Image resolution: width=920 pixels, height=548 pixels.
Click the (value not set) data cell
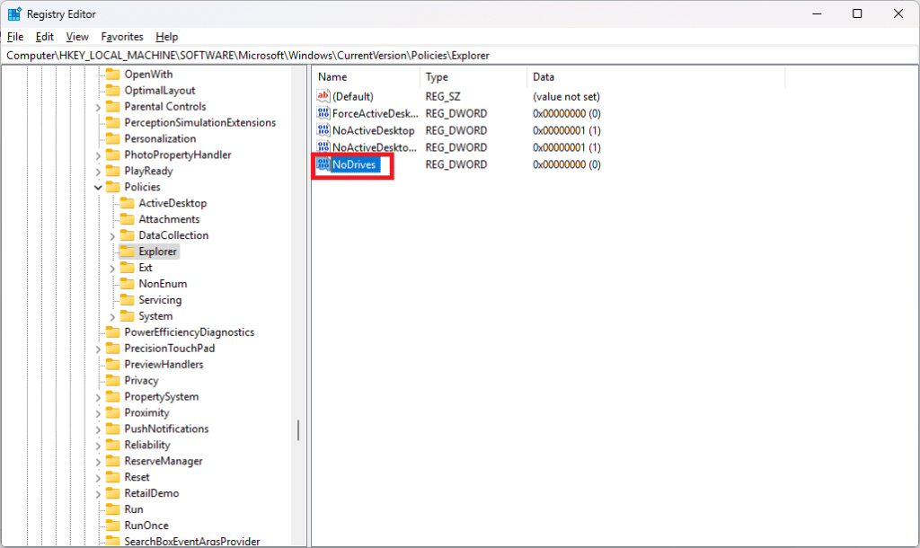pos(566,96)
